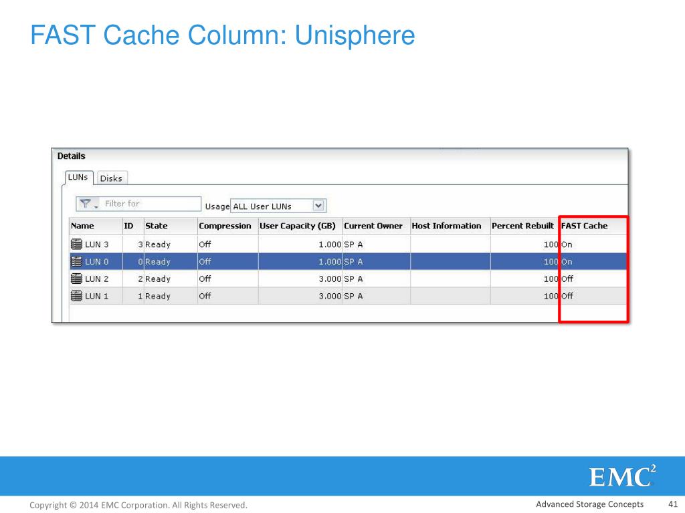The height and width of the screenshot is (513, 685).
Task: Click the EMC logo in footer
Action: [x=622, y=476]
